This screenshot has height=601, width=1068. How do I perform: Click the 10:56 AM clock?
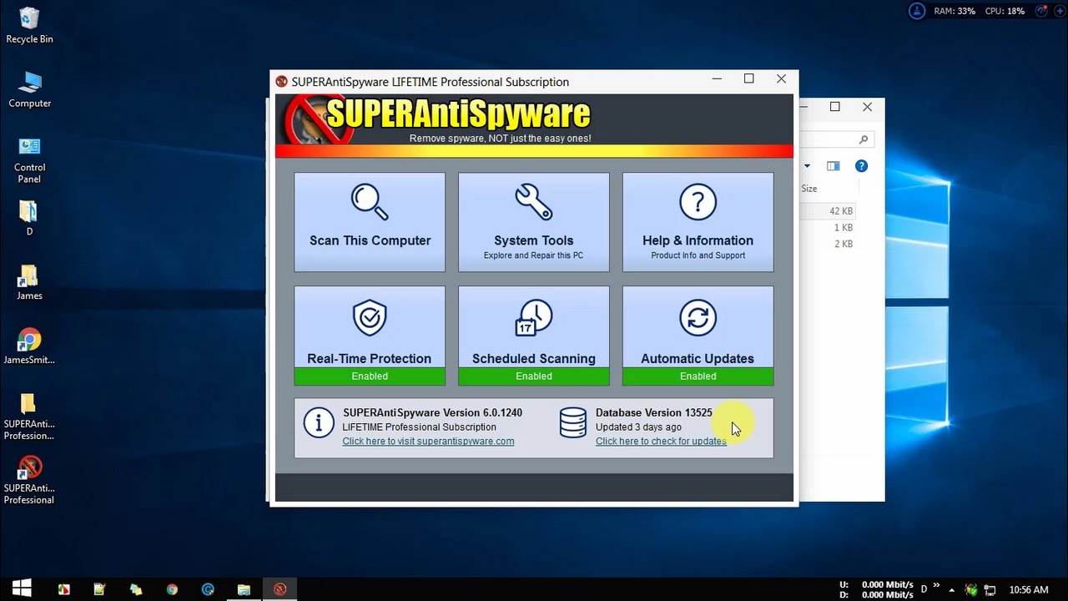point(1029,589)
